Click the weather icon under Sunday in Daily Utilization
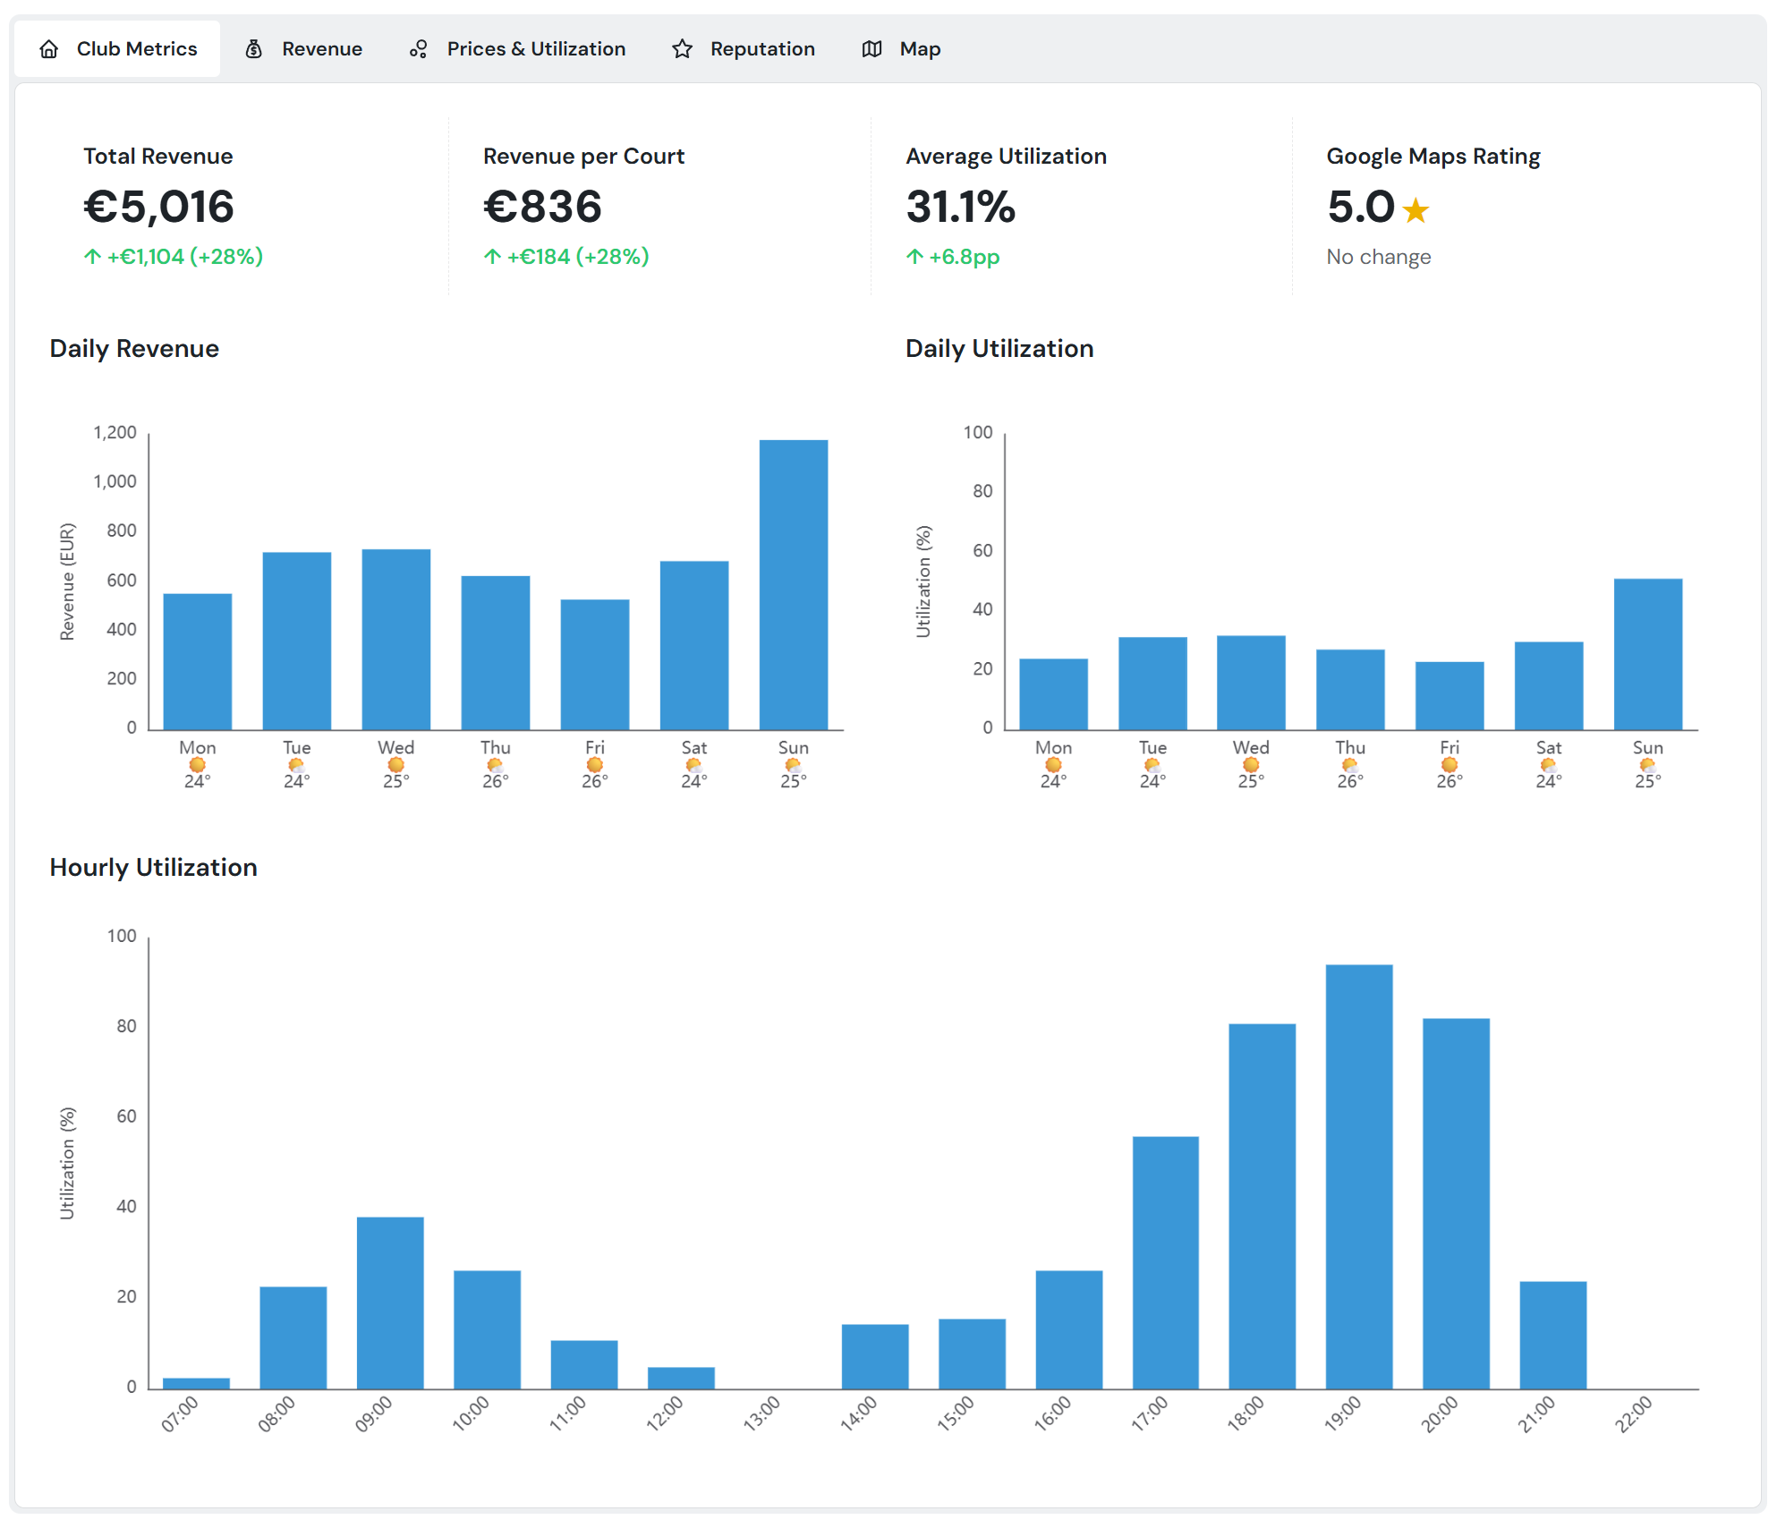This screenshot has height=1528, width=1777. tap(1647, 763)
